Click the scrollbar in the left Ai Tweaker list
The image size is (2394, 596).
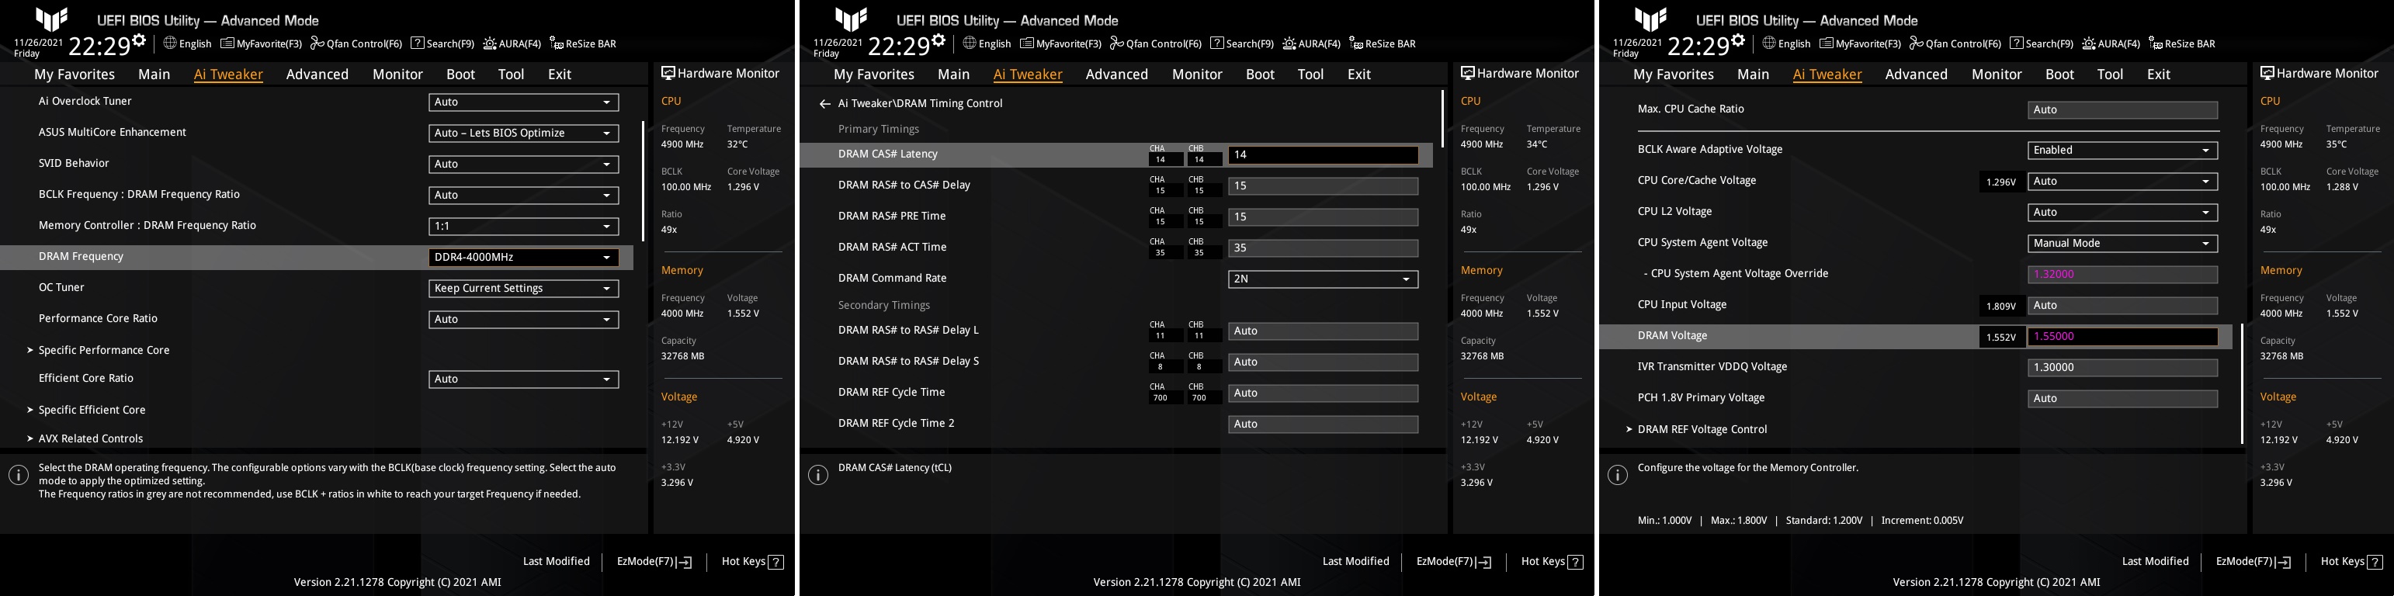click(x=642, y=182)
